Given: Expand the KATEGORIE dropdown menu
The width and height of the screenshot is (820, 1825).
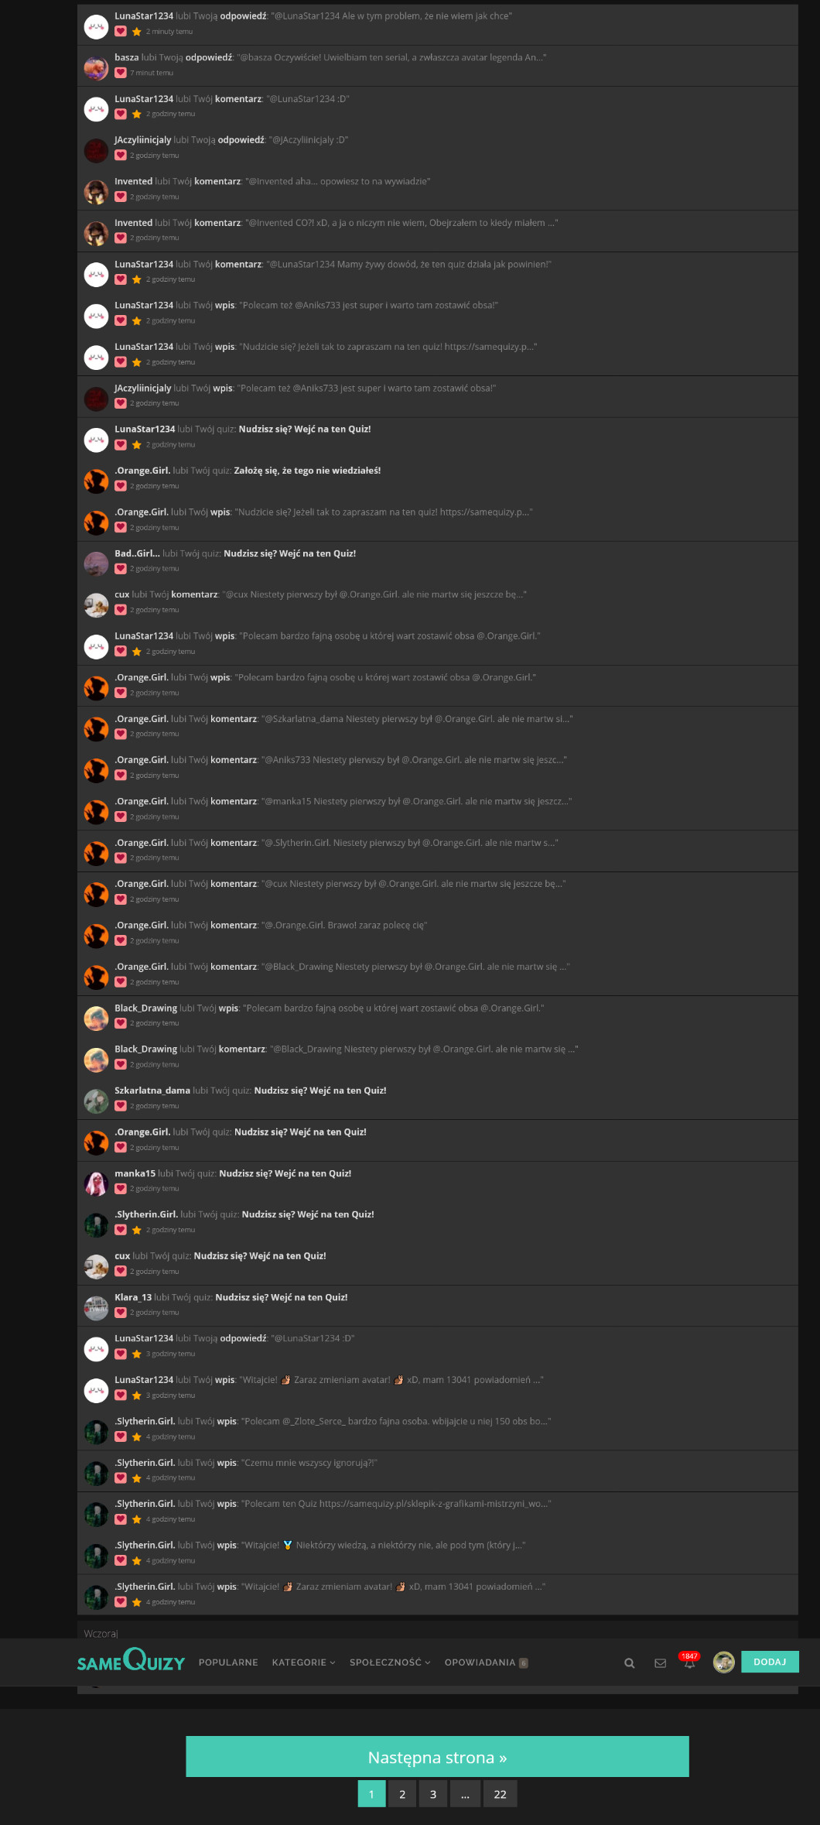Looking at the screenshot, I should click(x=303, y=1662).
